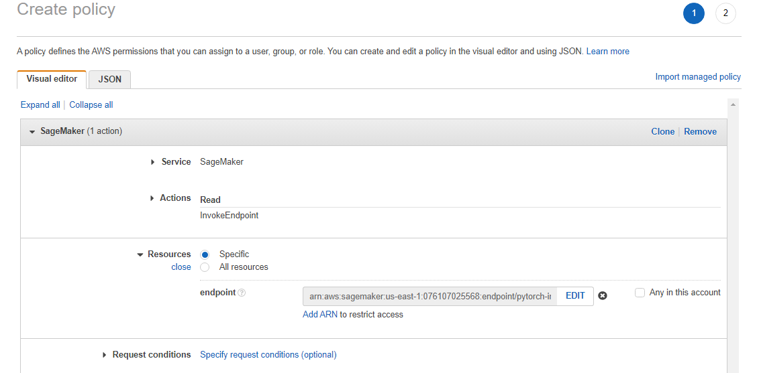Collapse the Resources row
This screenshot has height=373, width=757.
pos(140,254)
